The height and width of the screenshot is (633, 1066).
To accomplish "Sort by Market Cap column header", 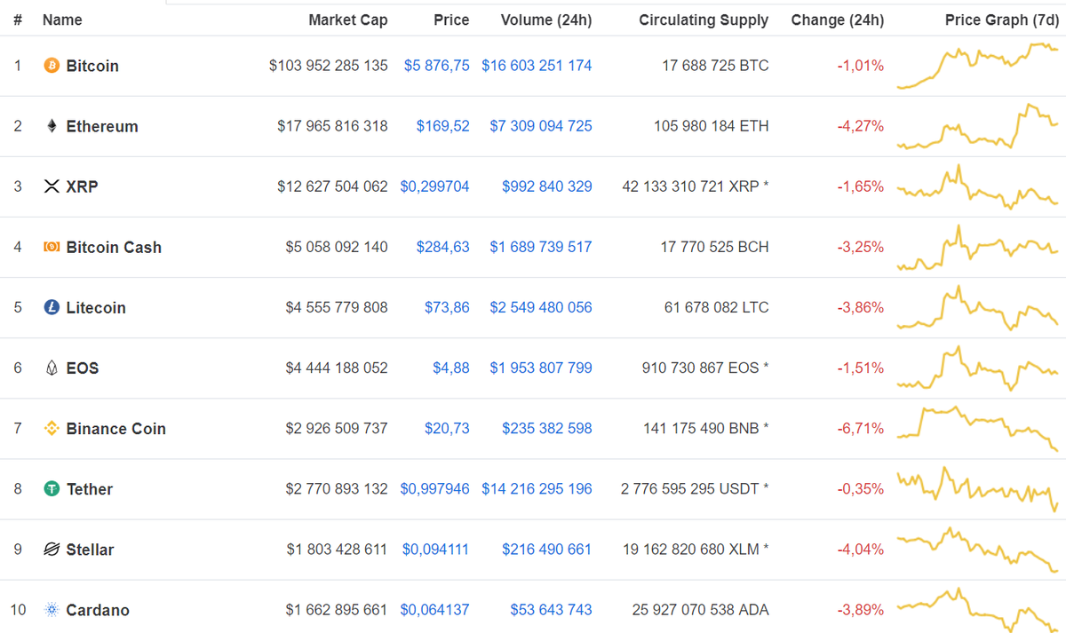I will click(x=348, y=20).
